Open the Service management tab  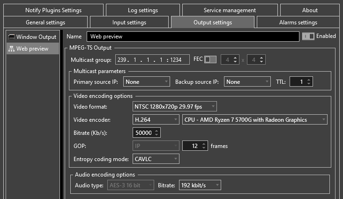[230, 10]
